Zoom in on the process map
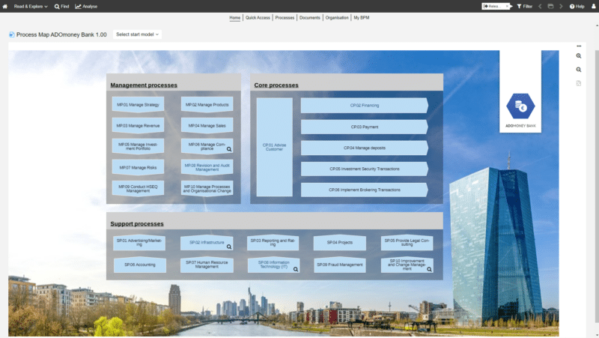 point(579,56)
